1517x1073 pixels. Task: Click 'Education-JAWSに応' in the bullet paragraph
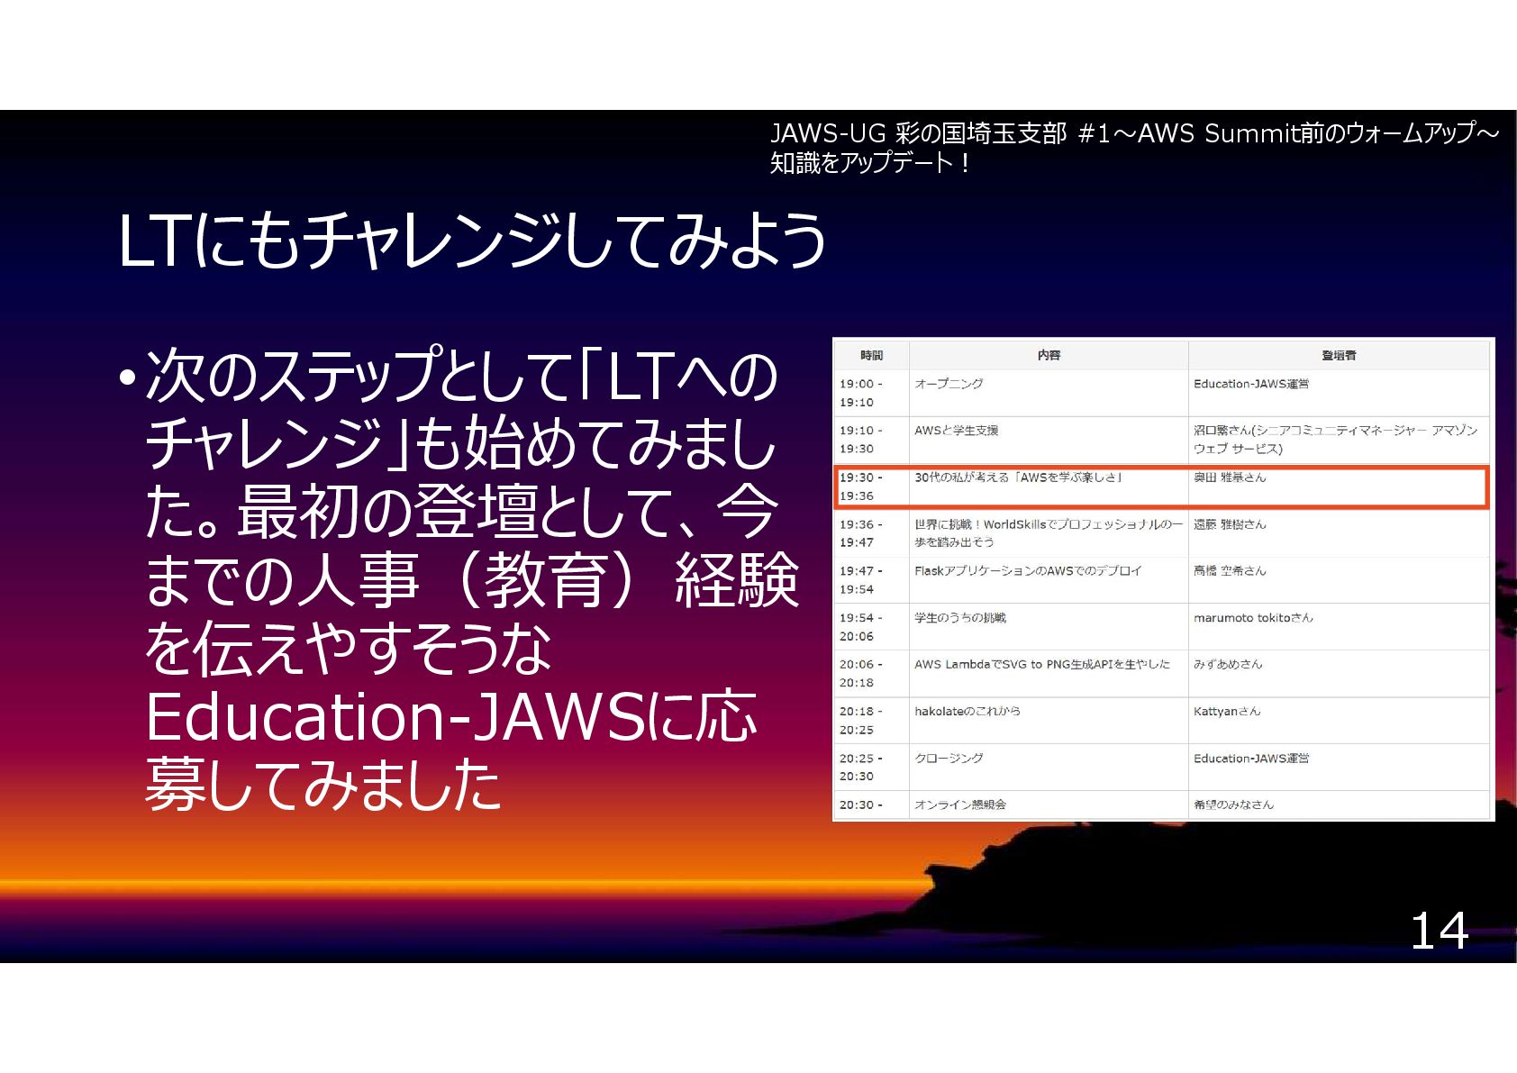pos(450,717)
